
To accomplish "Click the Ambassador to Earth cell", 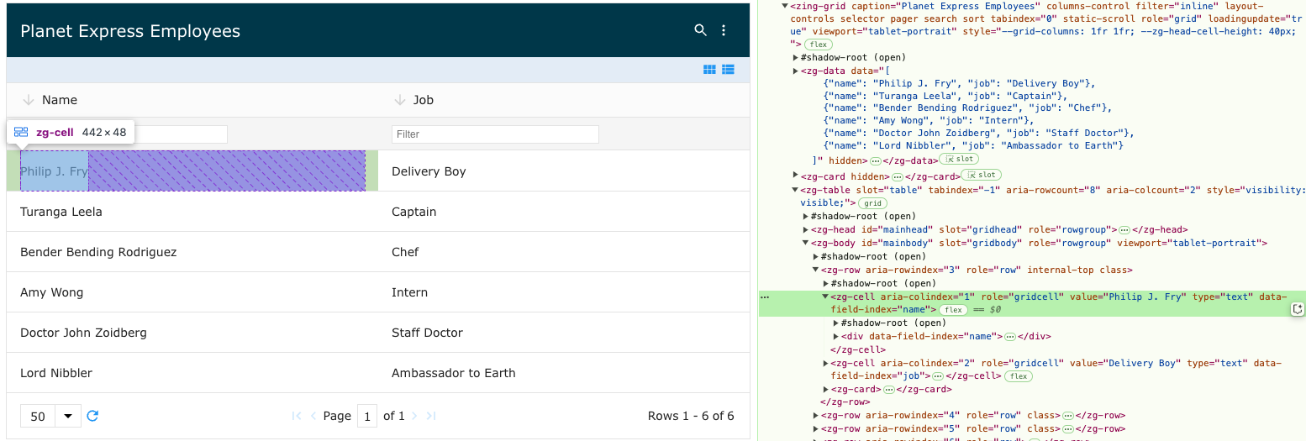I will click(x=564, y=373).
